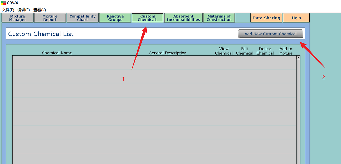This screenshot has height=164, width=341.
Task: Click the CRW4 app icon in title bar
Action: pos(3,3)
